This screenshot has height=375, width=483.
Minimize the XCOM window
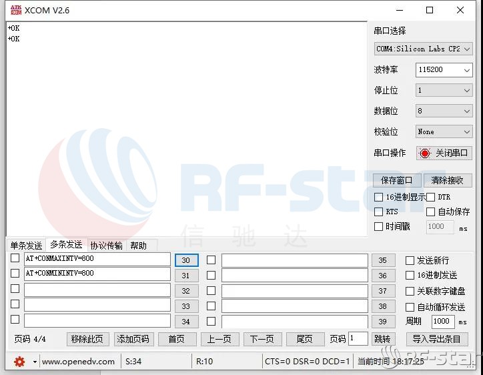pyautogui.click(x=400, y=10)
